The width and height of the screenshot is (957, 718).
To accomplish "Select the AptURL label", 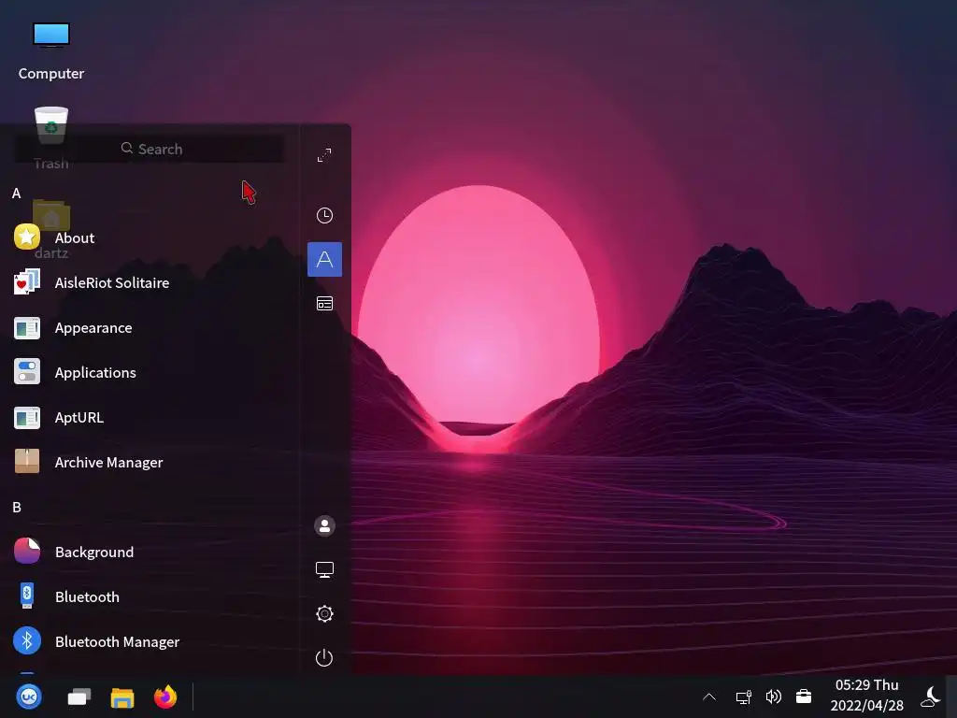I will 79,418.
